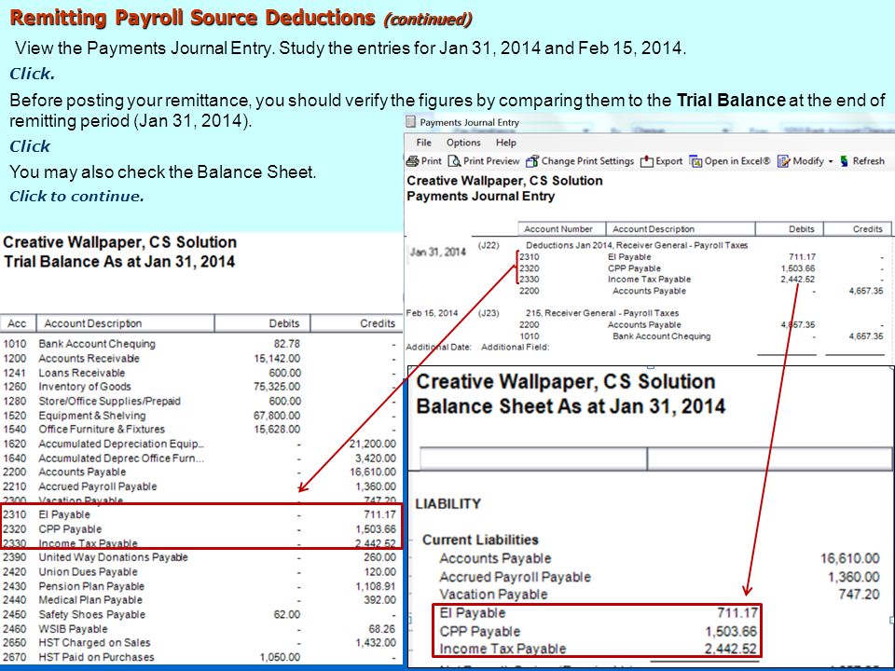Select Loans Receivable row

pyautogui.click(x=200, y=373)
